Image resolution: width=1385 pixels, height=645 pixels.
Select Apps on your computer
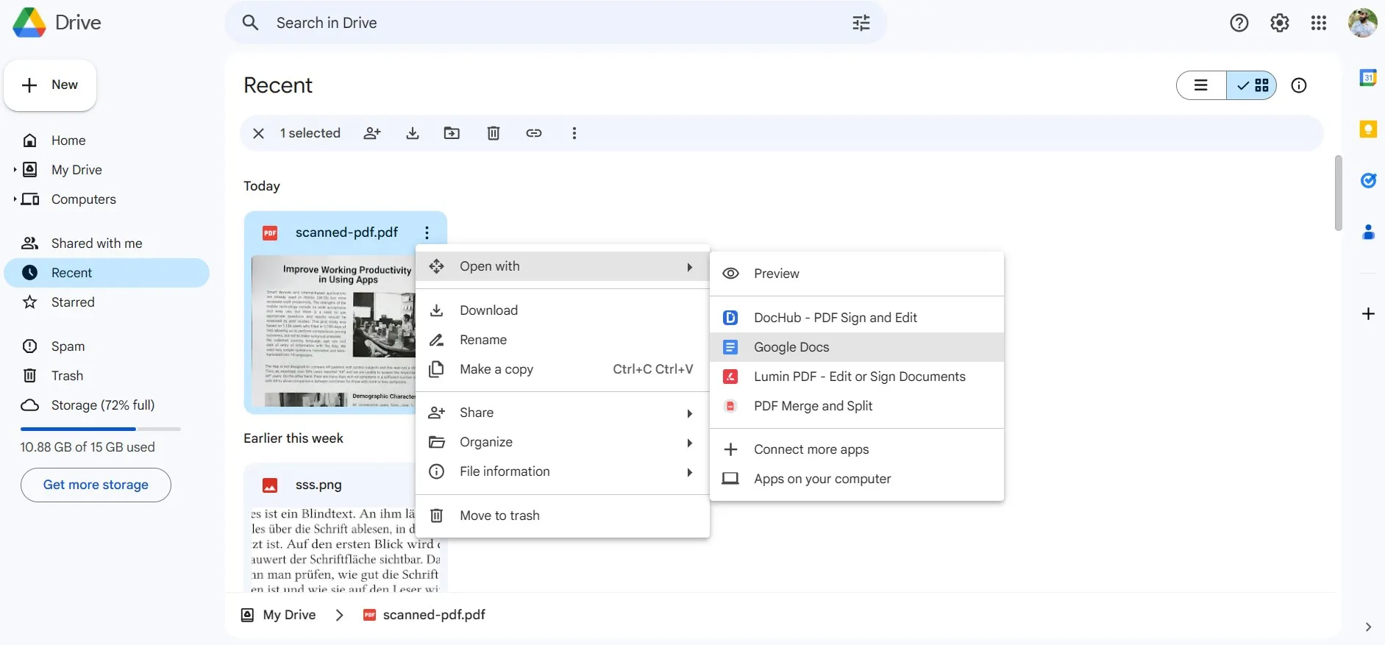[x=856, y=479]
